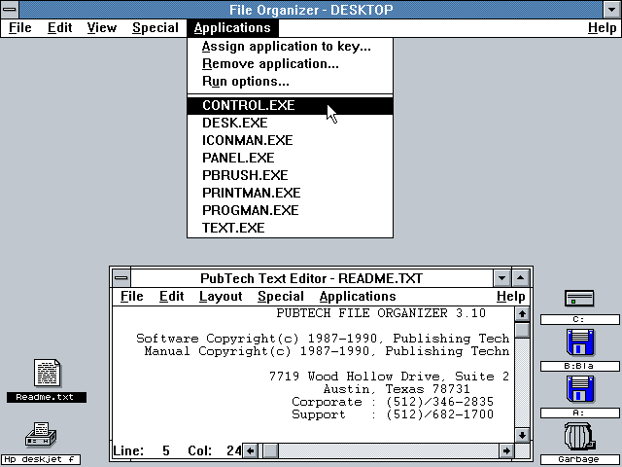
Task: Maximize the PubTech Text Editor window
Action: pyautogui.click(x=521, y=278)
